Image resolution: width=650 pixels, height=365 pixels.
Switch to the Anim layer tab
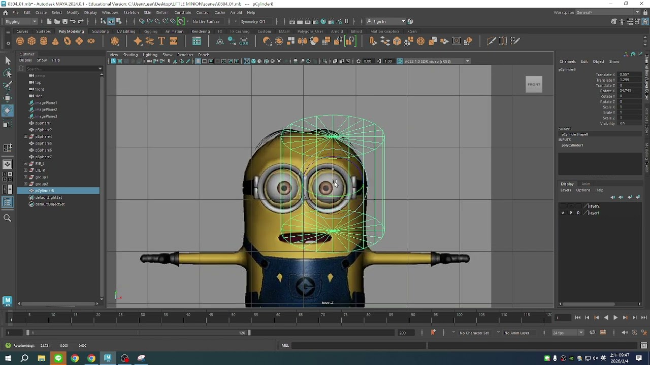click(x=586, y=184)
